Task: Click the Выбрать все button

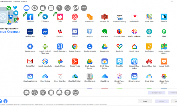Action: click(x=157, y=93)
